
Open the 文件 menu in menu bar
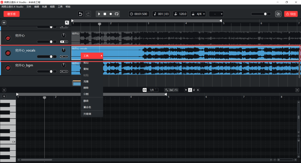29,6
